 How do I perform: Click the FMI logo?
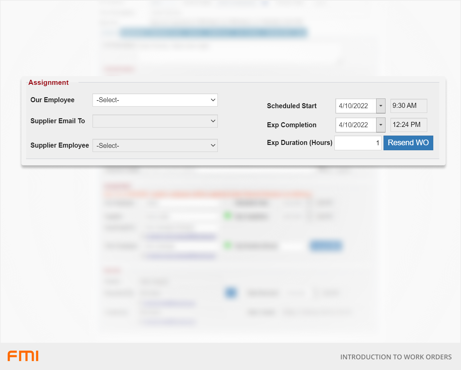click(x=23, y=356)
